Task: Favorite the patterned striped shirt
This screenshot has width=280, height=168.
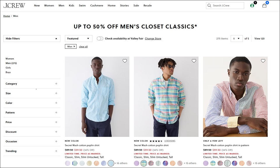Action: 263,61
